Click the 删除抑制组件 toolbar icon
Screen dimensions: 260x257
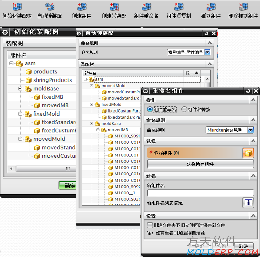click(243, 7)
